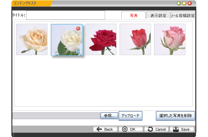Image resolution: width=208 pixels, height=137 pixels.
Task: Open the メール投稿設定 tab
Action: [183, 15]
